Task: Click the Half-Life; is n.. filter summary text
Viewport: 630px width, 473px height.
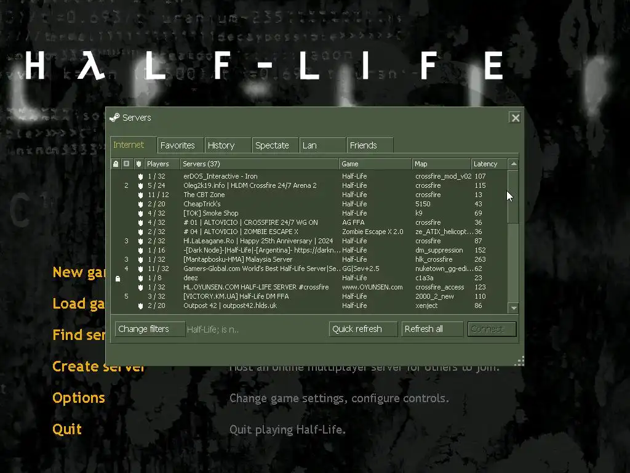Action: (x=212, y=330)
